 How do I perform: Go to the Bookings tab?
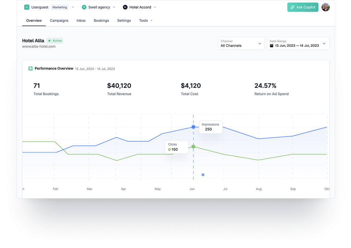tap(101, 21)
